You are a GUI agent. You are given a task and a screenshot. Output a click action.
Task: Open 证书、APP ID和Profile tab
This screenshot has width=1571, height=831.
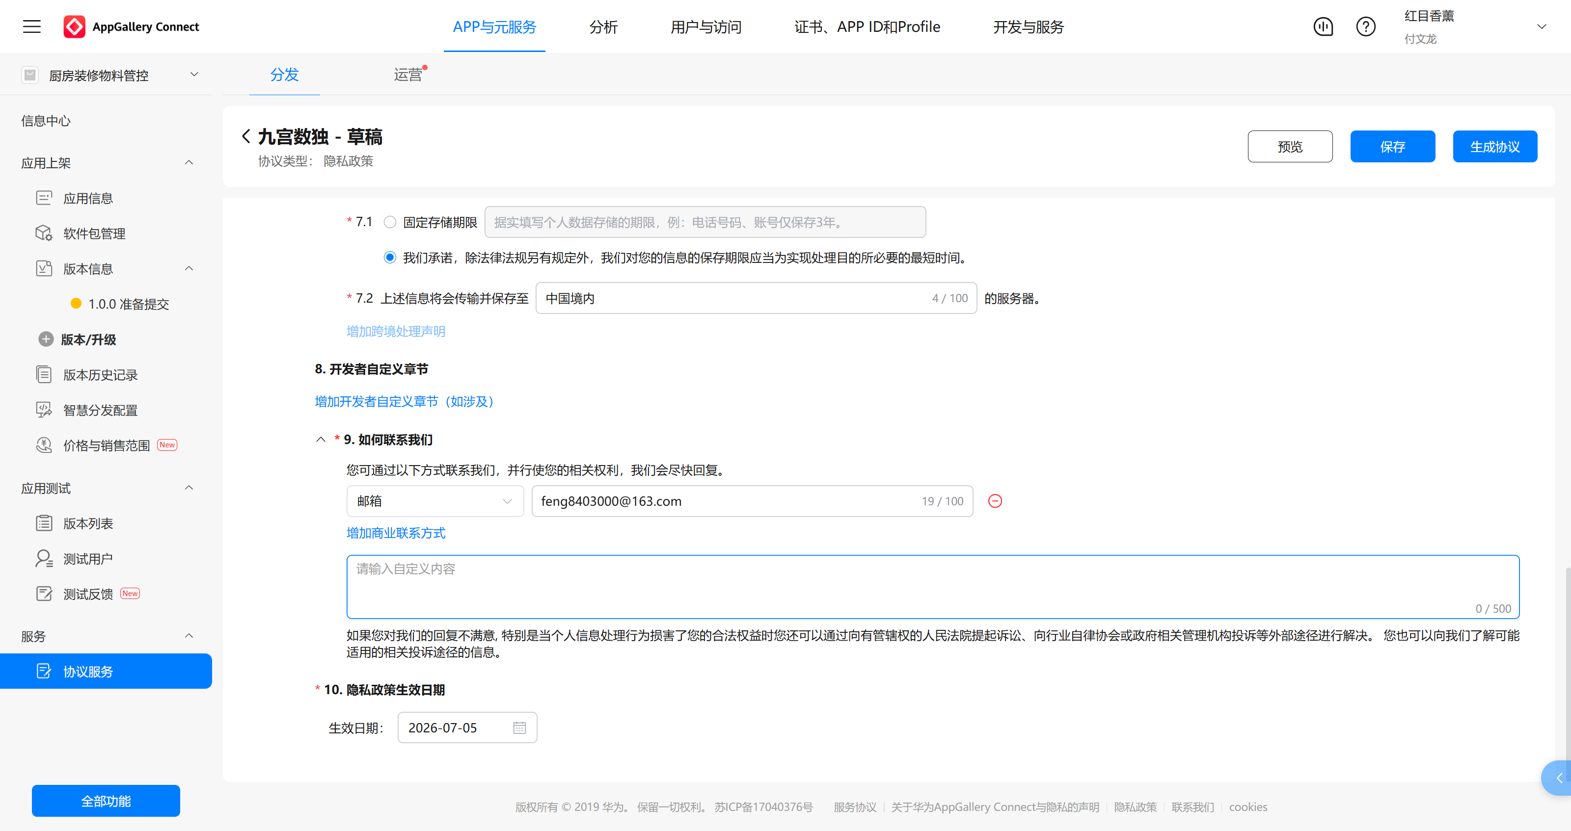[x=867, y=27]
